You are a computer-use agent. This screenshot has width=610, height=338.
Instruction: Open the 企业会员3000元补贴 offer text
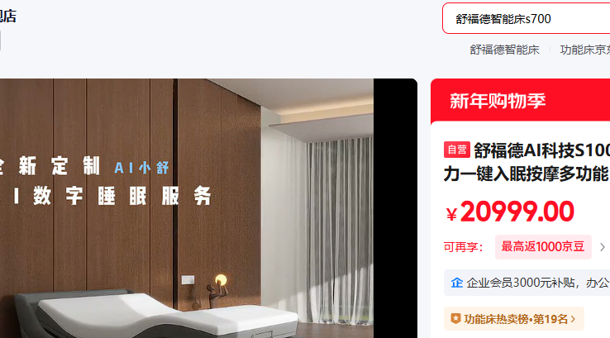537,283
